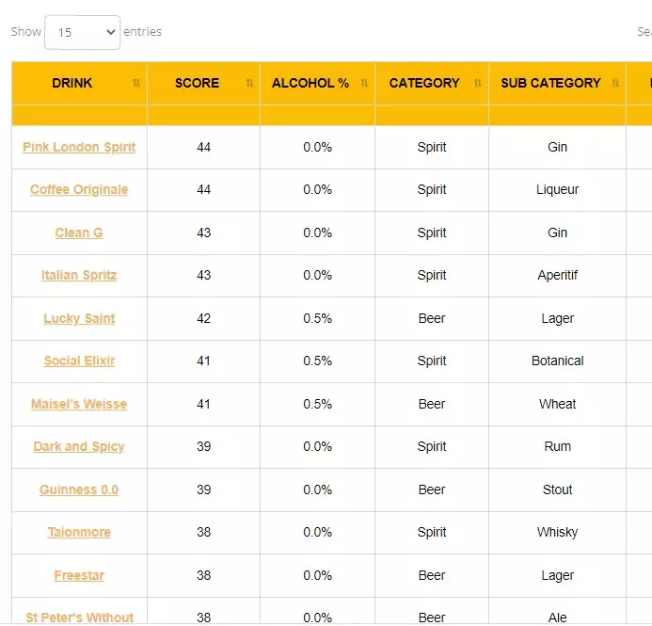
Task: Open the St Peter's Without link
Action: tap(79, 618)
